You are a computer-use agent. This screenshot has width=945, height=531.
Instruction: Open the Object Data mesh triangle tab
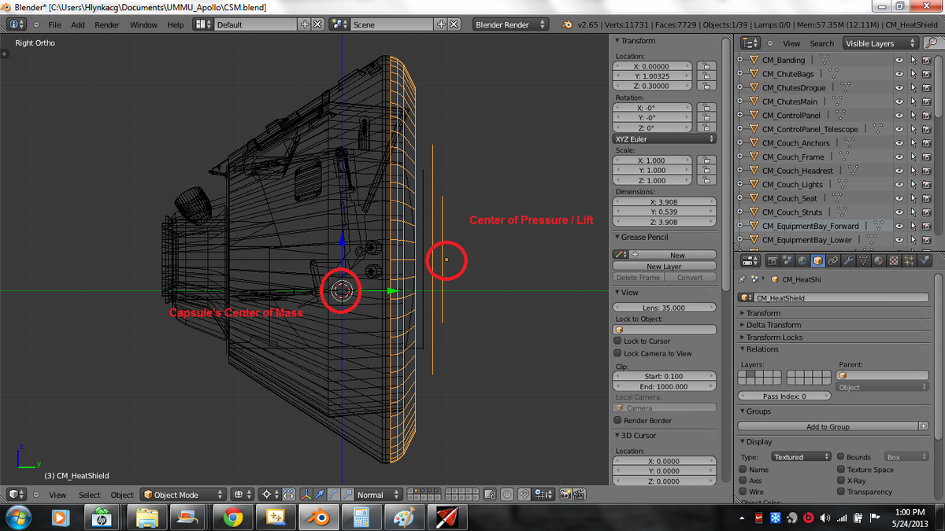tap(863, 260)
